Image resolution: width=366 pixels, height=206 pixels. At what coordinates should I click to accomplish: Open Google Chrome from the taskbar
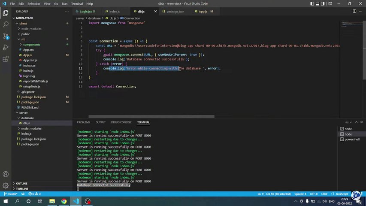(64, 201)
